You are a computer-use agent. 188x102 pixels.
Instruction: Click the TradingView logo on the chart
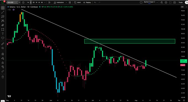(9, 96)
